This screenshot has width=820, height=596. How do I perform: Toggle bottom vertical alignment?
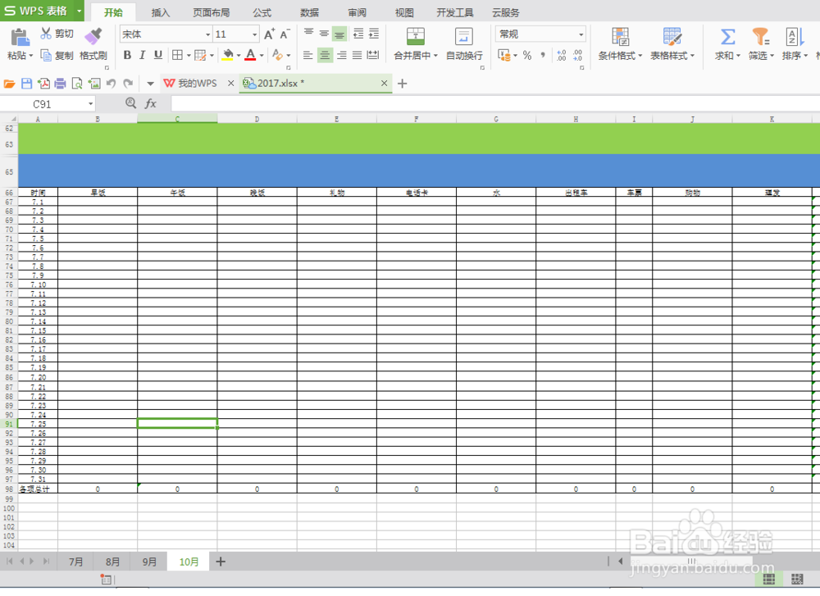[339, 34]
